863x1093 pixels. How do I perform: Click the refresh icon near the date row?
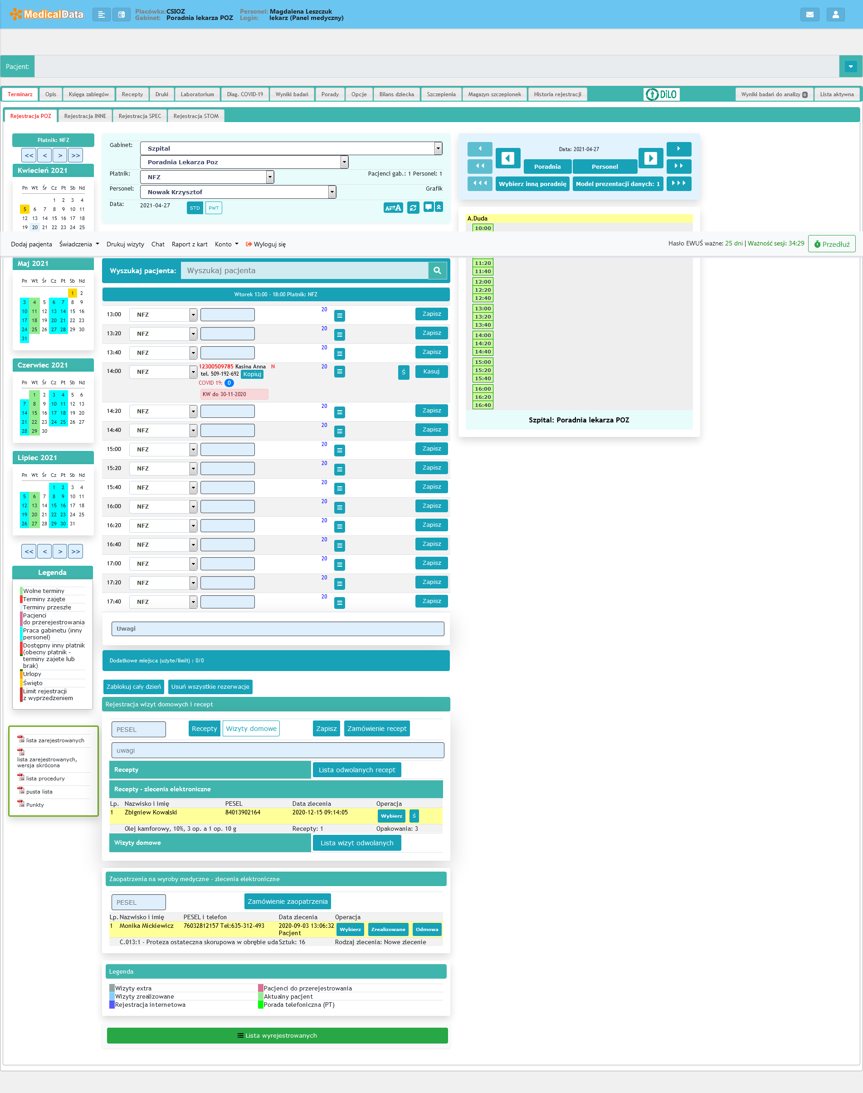pyautogui.click(x=413, y=208)
